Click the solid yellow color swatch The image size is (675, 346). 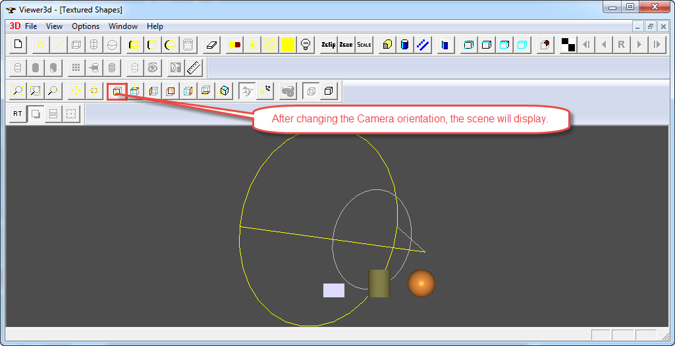(288, 45)
